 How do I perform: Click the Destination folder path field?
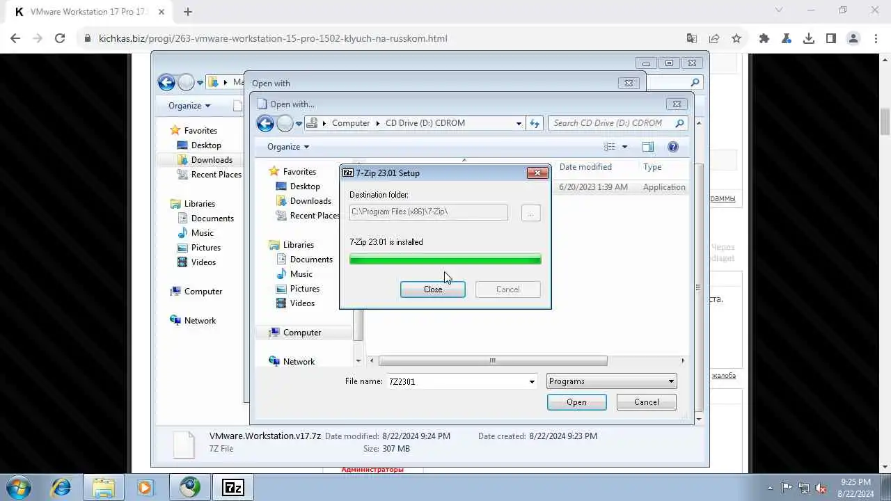pos(428,212)
